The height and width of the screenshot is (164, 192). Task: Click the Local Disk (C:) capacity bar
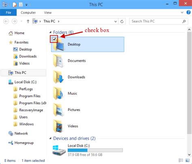pos(95,150)
